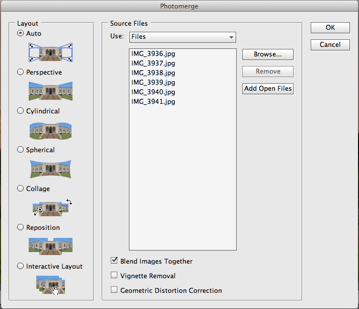
Task: Select the Interactive Layout radio button
Action: click(x=20, y=266)
